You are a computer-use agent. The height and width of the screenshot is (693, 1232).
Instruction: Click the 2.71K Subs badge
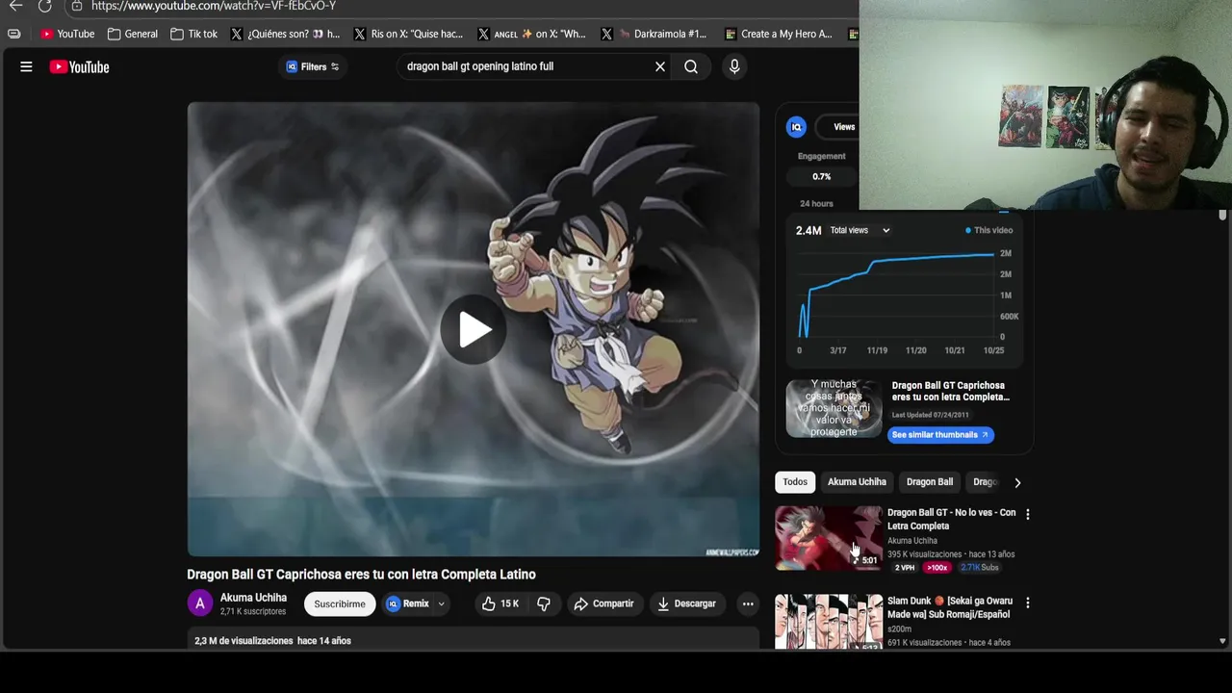point(980,568)
